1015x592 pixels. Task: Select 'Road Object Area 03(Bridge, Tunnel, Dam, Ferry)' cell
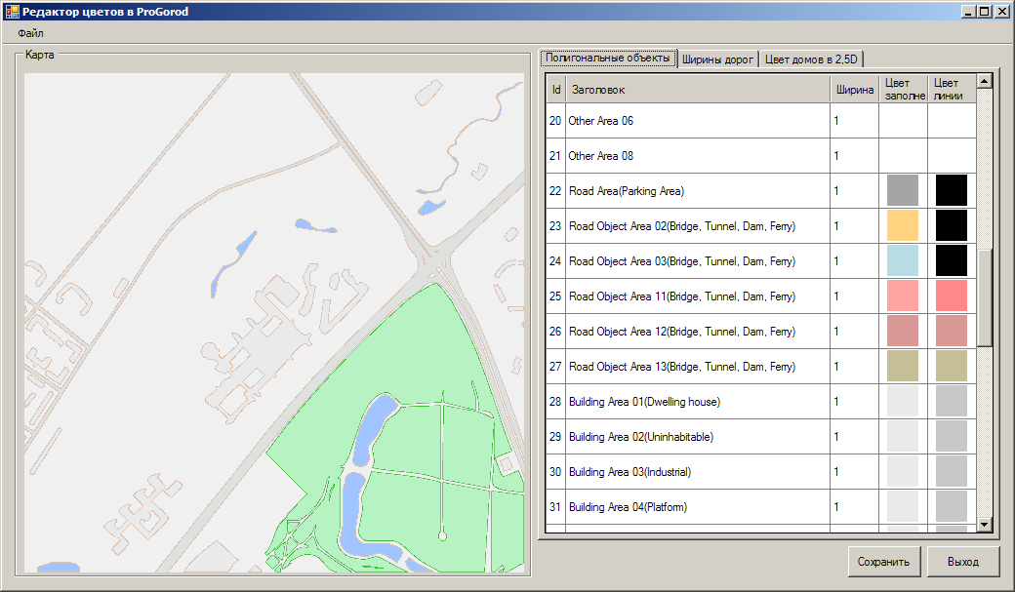(698, 260)
